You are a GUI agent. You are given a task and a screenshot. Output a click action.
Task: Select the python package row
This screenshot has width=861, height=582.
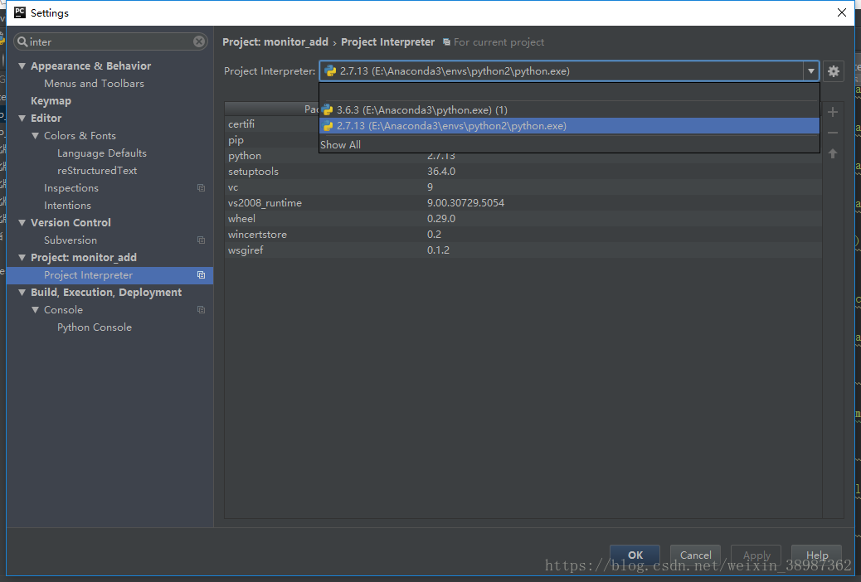523,156
